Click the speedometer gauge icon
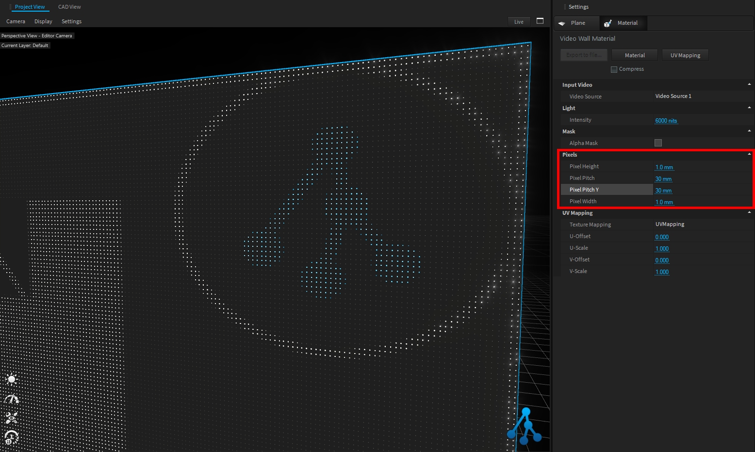This screenshot has width=755, height=452. coord(12,399)
